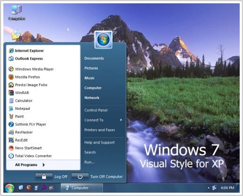Click the Turn Off Computer power button
The image size is (243, 196).
80,177
